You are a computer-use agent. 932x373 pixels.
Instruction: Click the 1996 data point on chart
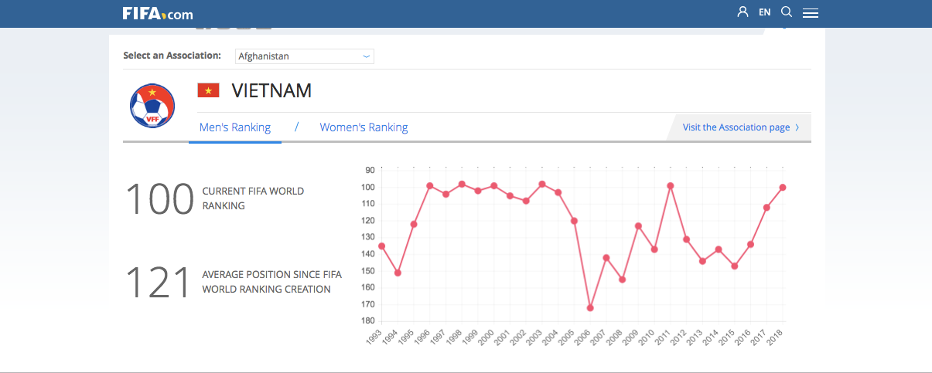pyautogui.click(x=429, y=185)
